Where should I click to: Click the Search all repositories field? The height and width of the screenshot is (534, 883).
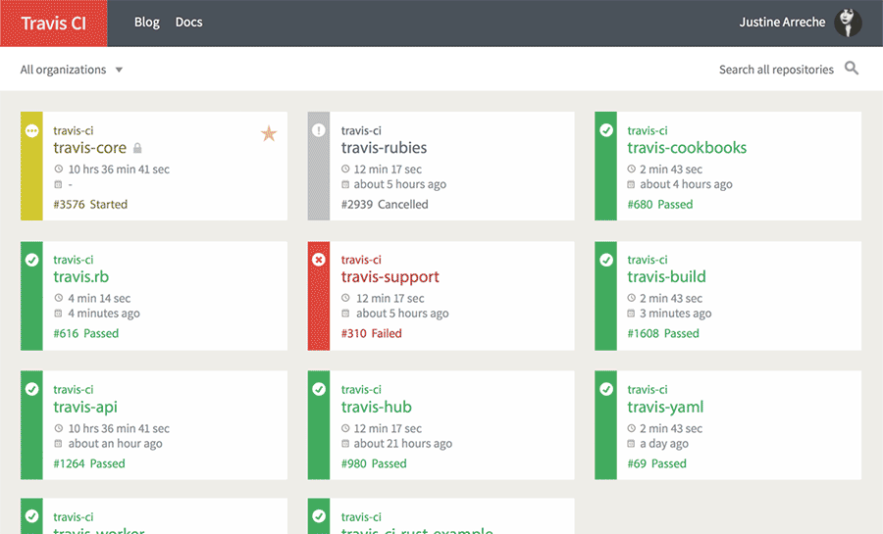(x=775, y=70)
